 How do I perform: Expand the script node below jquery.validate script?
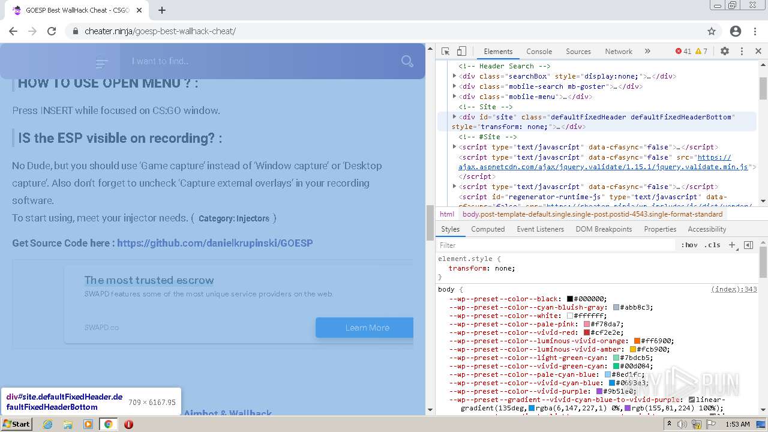[454, 187]
